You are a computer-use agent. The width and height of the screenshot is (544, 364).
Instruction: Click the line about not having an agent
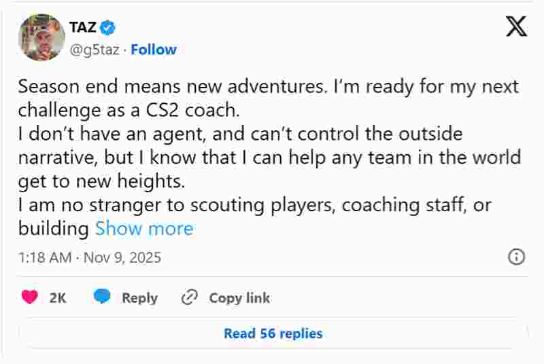[x=240, y=134]
